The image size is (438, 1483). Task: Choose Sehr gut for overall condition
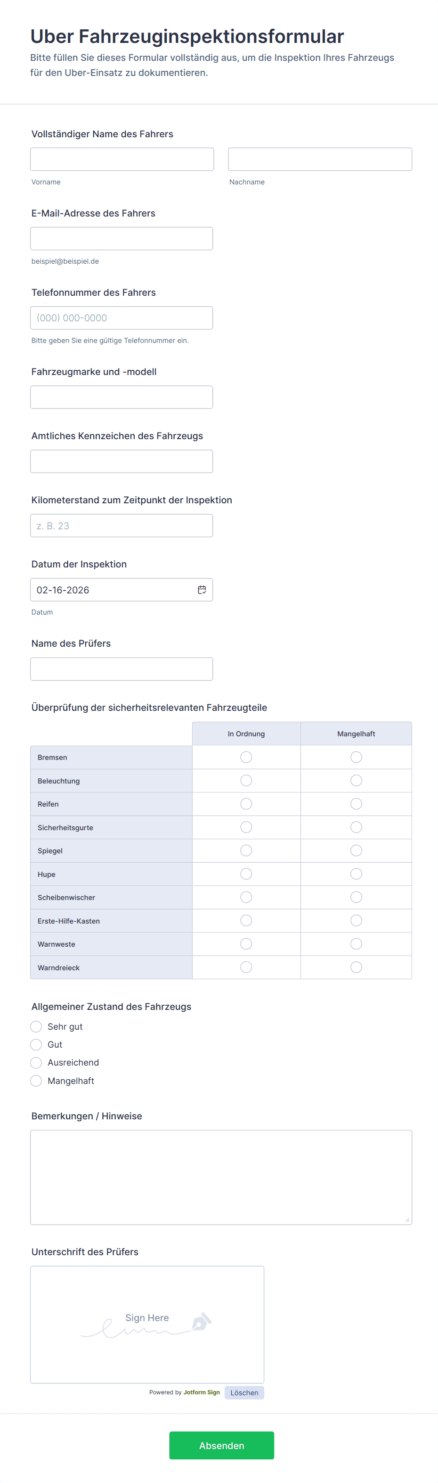tap(36, 1026)
